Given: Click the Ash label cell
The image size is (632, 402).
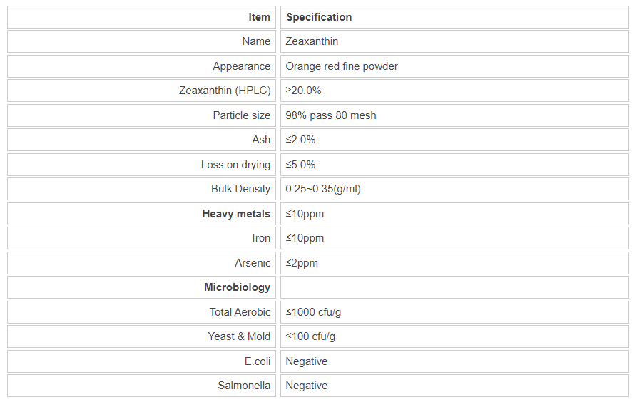Looking at the screenshot, I should [261, 140].
